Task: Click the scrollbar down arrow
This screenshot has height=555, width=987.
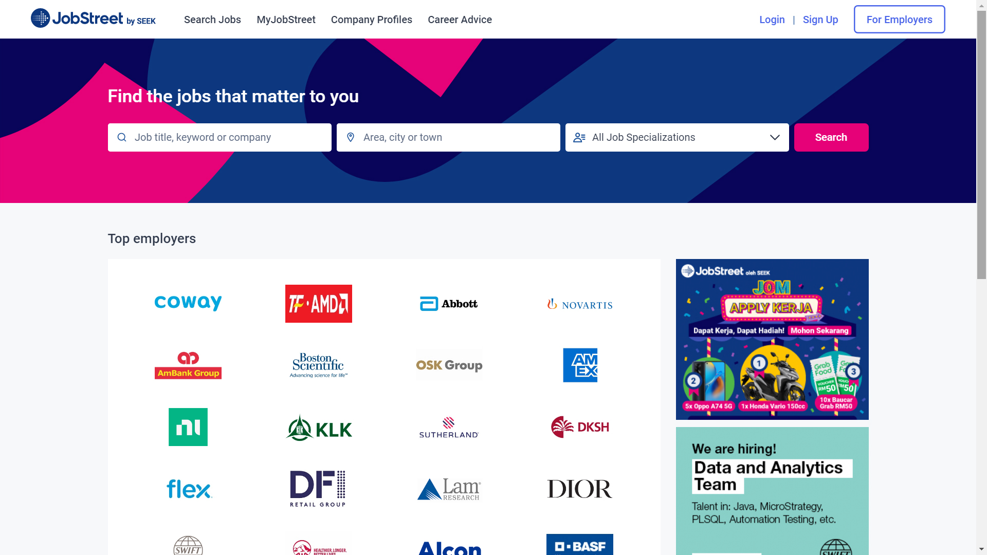Action: click(x=982, y=549)
